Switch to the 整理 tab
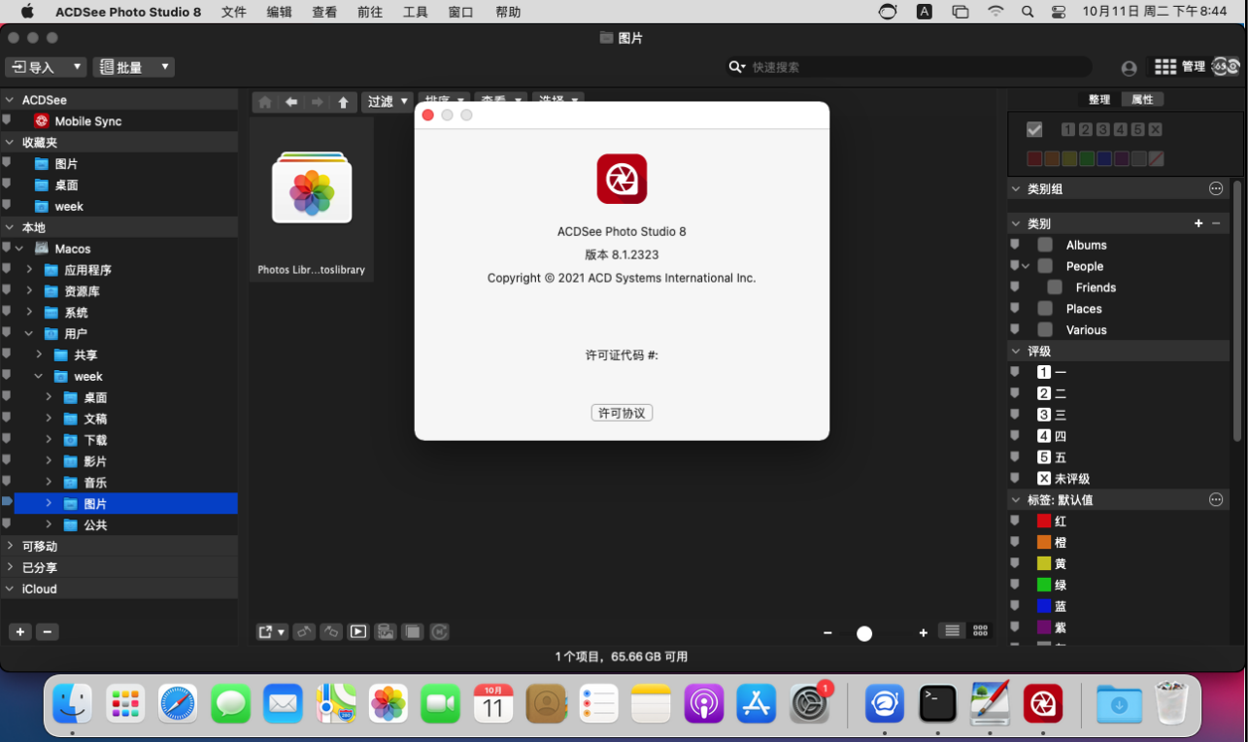 click(1099, 99)
